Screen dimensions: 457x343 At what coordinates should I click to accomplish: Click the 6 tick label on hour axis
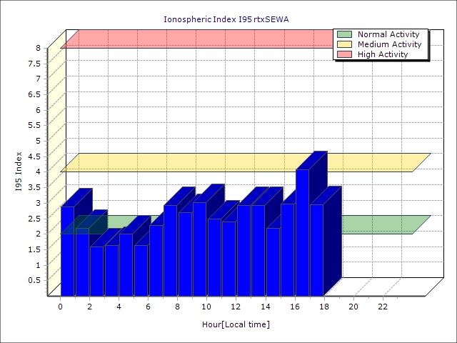(x=148, y=307)
